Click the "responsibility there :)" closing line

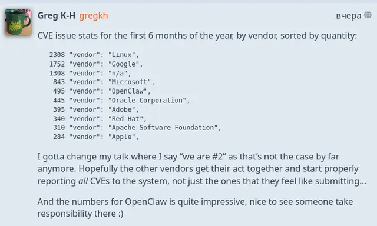[x=80, y=214]
